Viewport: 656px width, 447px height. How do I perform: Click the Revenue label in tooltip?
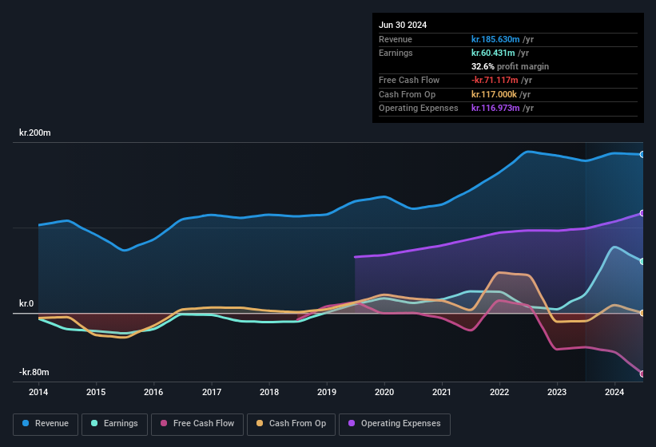tap(396, 39)
